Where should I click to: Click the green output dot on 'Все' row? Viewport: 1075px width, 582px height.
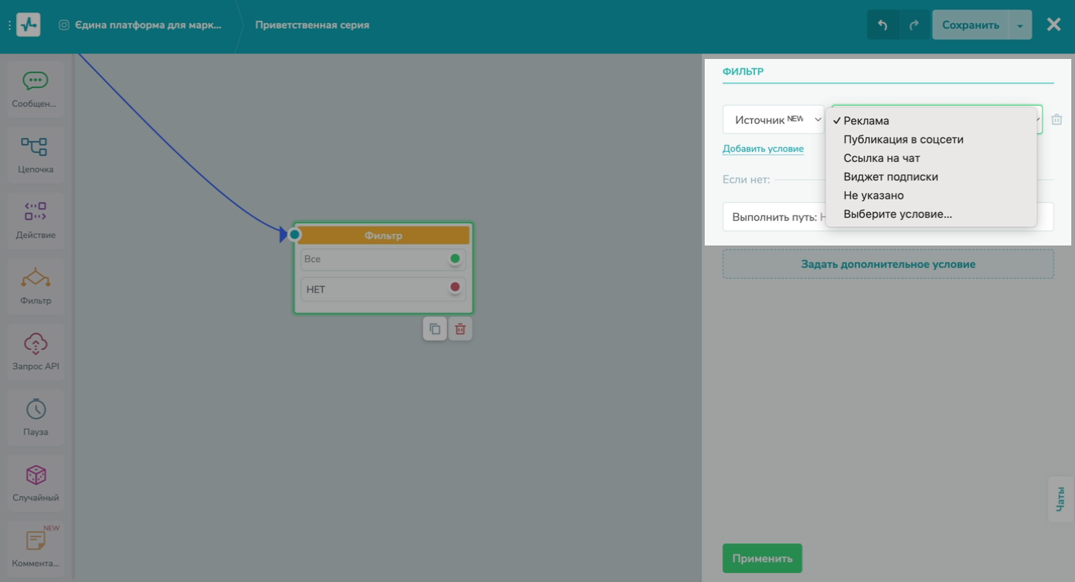455,259
